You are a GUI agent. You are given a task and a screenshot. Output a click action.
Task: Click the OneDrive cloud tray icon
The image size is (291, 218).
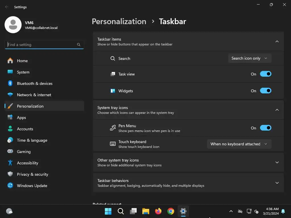tap(240, 211)
